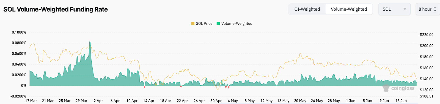Click the 25 Mar date label
Screen dimensions: 440x104
(x=65, y=101)
